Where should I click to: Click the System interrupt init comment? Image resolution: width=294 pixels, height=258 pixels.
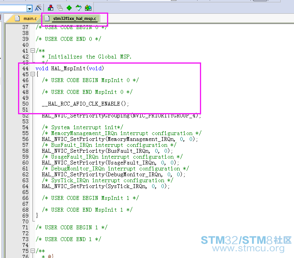tap(82, 127)
